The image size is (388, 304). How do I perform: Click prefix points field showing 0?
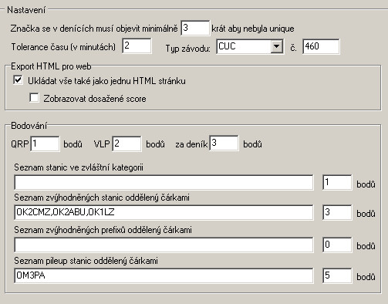337,245
